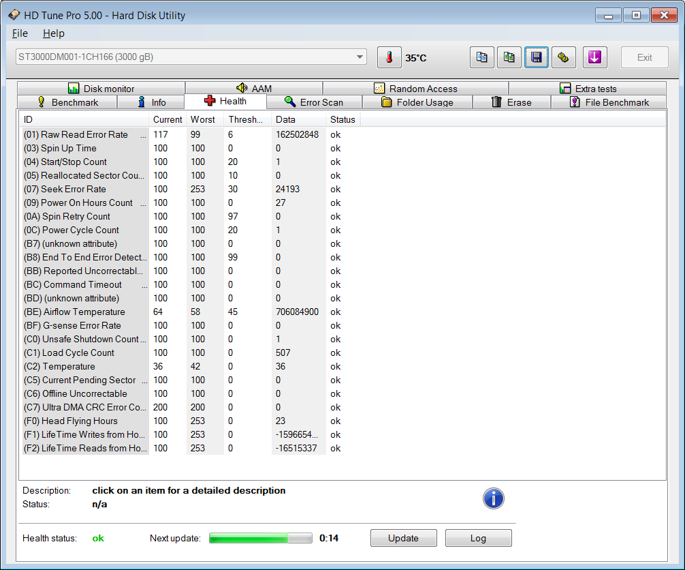Image resolution: width=685 pixels, height=570 pixels.
Task: Click the blue information icon
Action: (493, 498)
